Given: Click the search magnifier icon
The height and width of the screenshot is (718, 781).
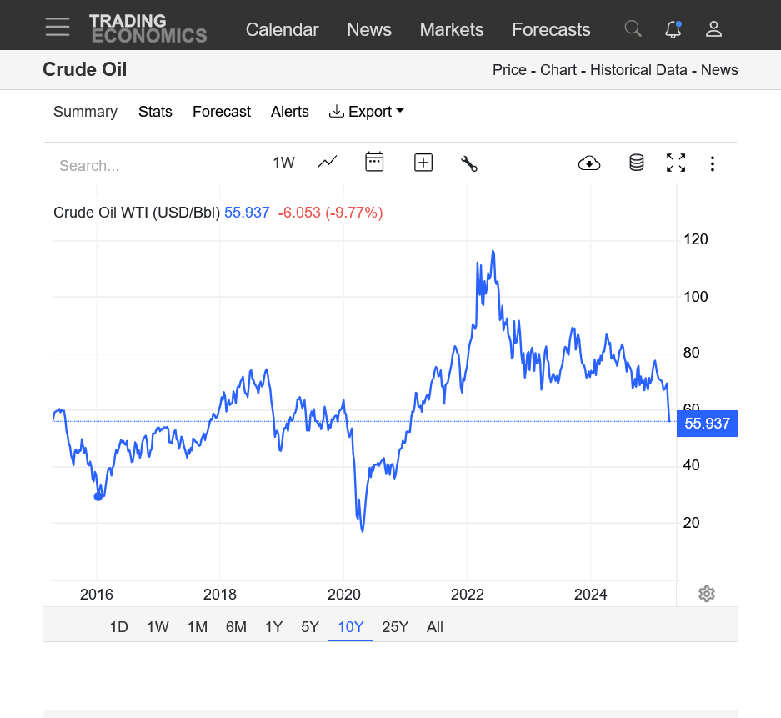Looking at the screenshot, I should 633,29.
